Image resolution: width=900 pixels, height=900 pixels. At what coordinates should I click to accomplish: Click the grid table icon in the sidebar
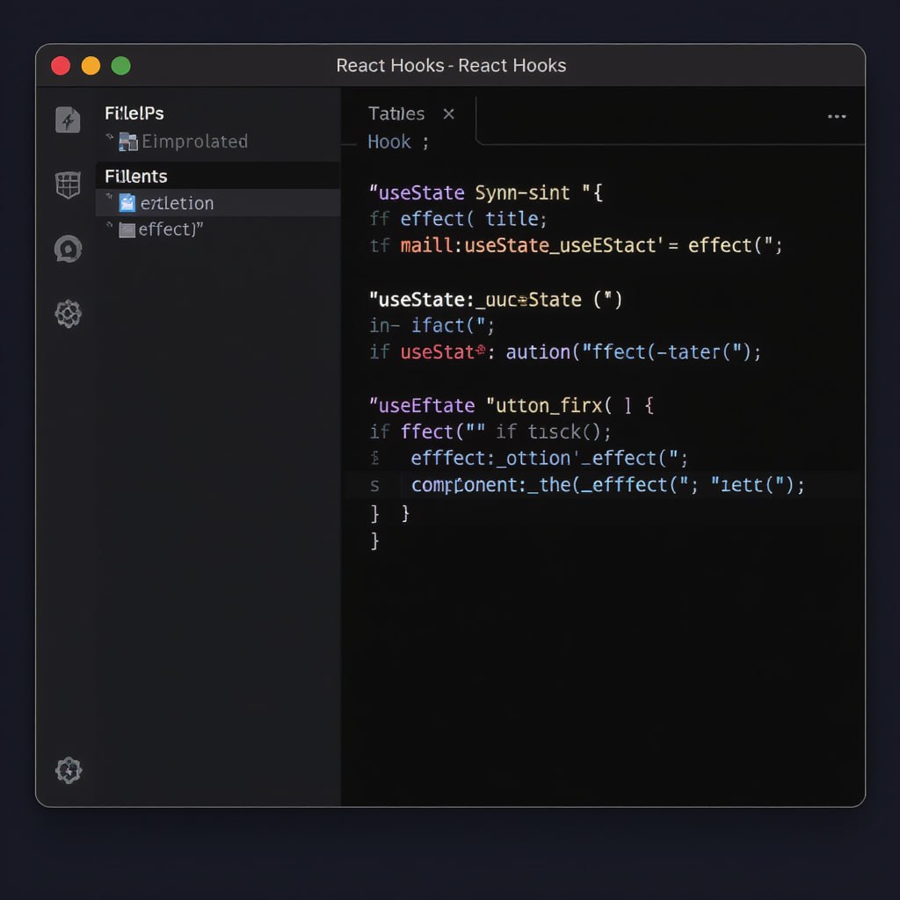point(68,185)
